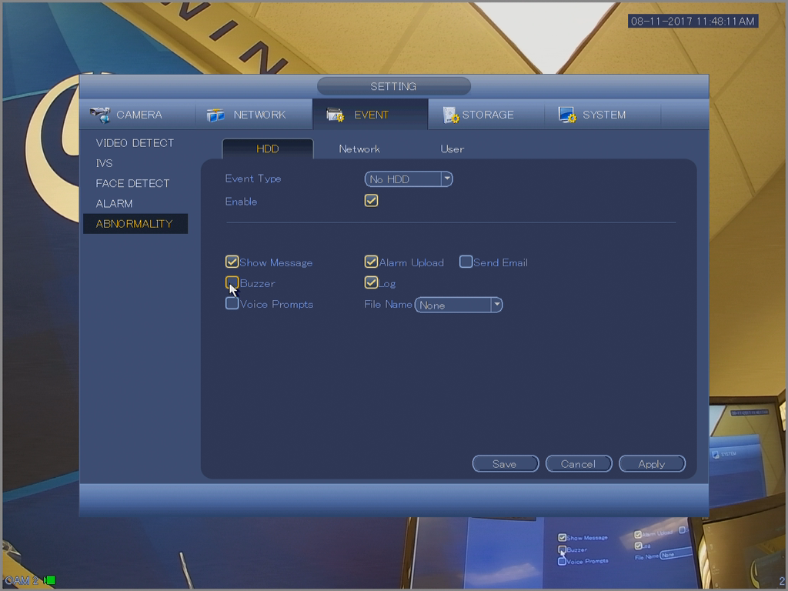The height and width of the screenshot is (591, 788).
Task: Turn on Voice Prompts checkbox
Action: click(x=232, y=304)
